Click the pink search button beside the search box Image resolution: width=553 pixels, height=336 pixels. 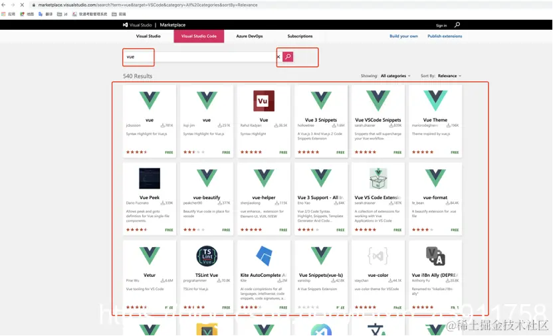coord(288,56)
